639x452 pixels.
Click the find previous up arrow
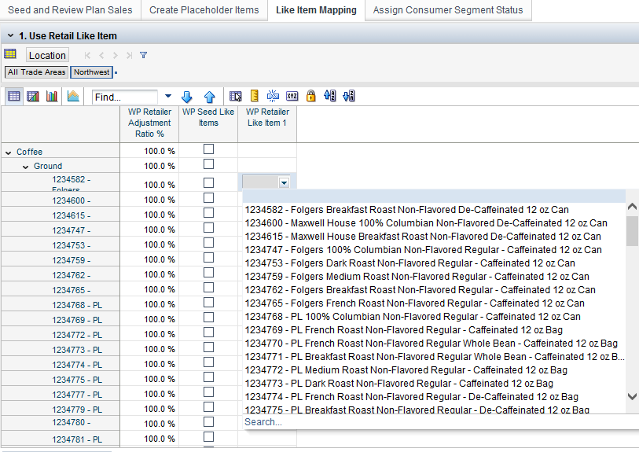tap(209, 97)
